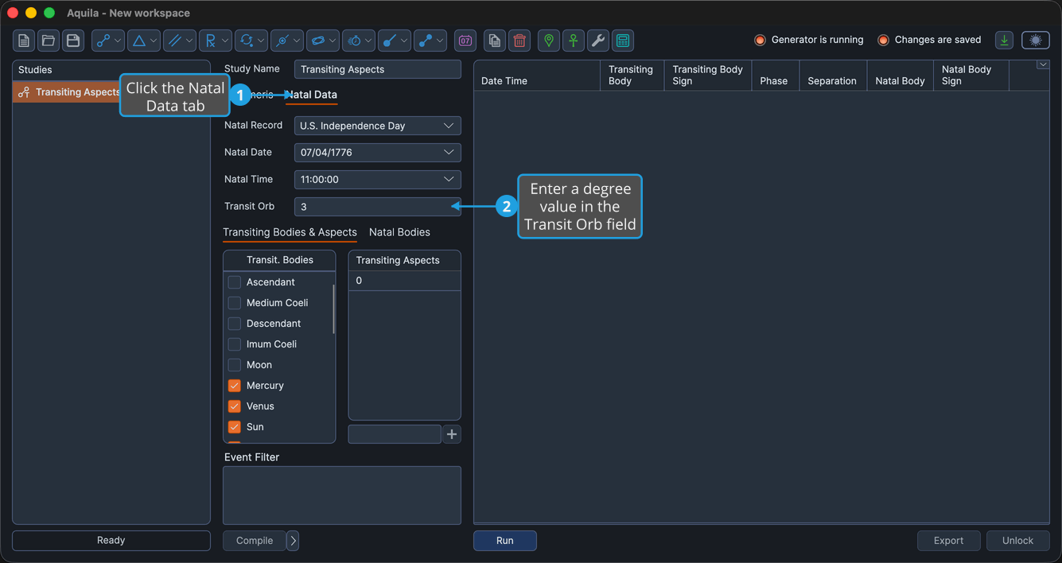Select the Natal Data tab

click(312, 95)
